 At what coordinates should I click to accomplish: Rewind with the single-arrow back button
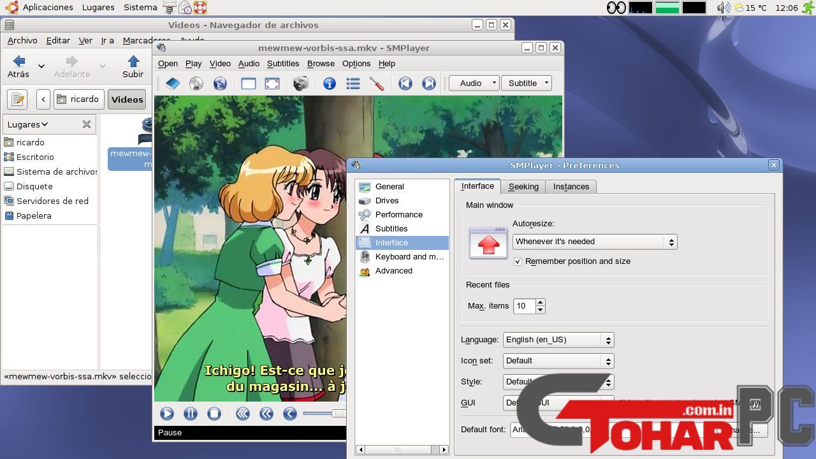pyautogui.click(x=290, y=414)
